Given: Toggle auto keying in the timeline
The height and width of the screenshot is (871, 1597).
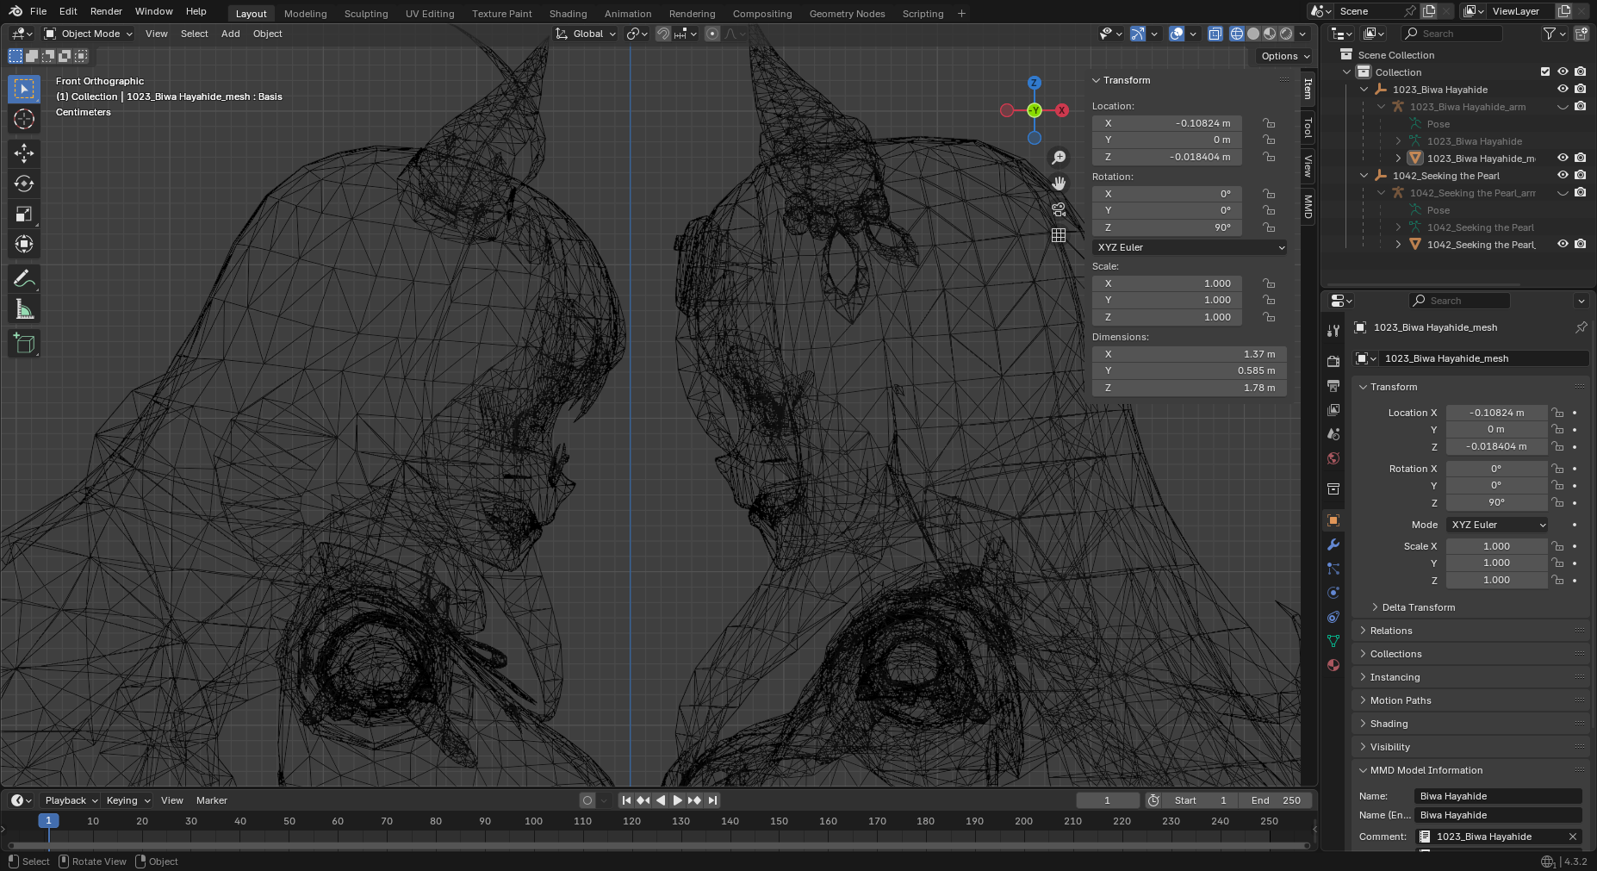Looking at the screenshot, I should (x=587, y=800).
